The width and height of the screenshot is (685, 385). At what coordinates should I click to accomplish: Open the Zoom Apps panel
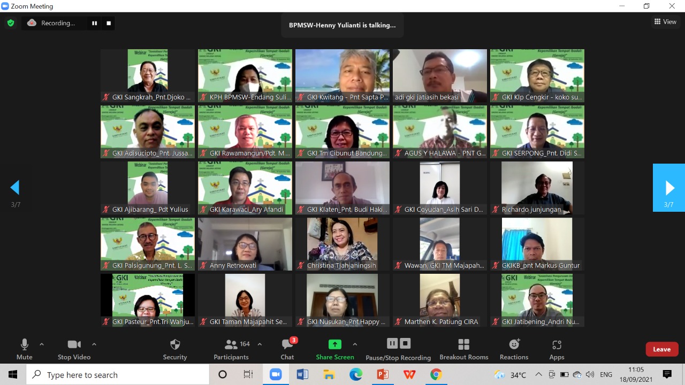tap(557, 349)
